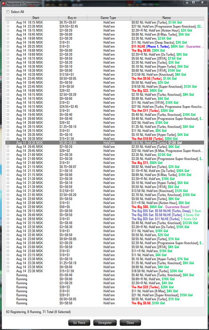This screenshot has height=330, width=209.
Task: Select the running The Big $5.50, $15K Gtd row
Action: pos(105,303)
